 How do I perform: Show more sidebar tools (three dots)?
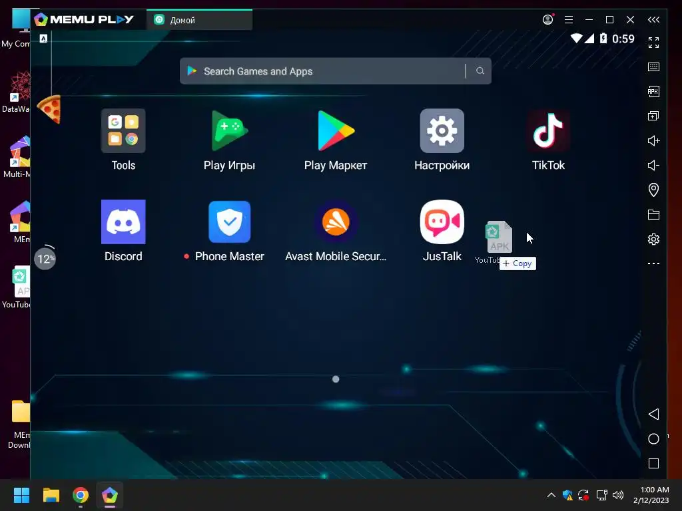coord(653,263)
